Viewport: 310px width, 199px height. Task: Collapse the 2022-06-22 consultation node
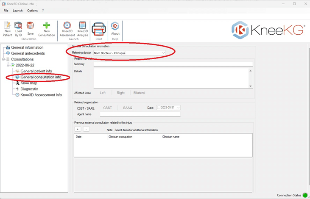coord(8,65)
